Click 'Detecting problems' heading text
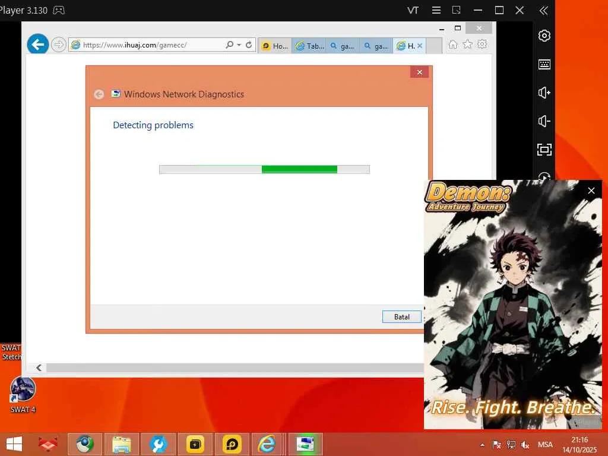The height and width of the screenshot is (456, 608). pyautogui.click(x=153, y=125)
